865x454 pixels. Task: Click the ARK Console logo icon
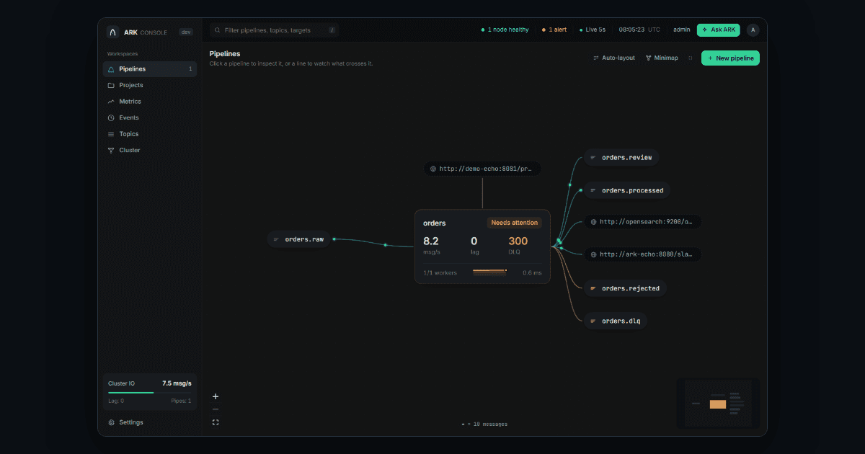(x=112, y=32)
